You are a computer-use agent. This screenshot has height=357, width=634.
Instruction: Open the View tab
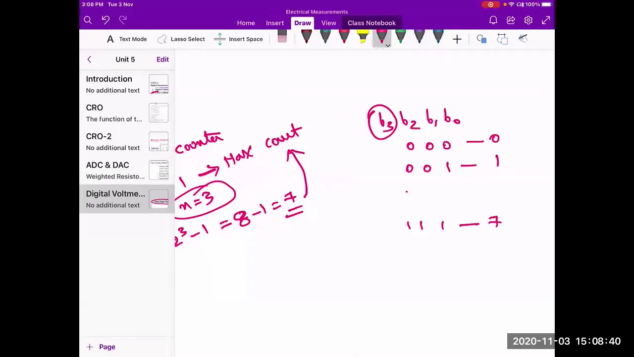click(328, 23)
